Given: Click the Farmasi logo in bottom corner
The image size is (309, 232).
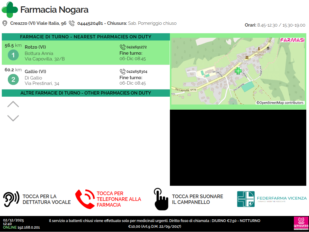Looking at the screenshot, I should (301, 223).
